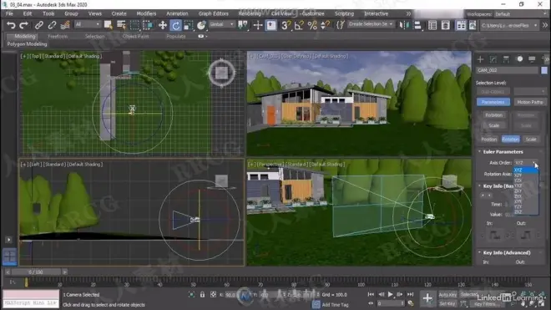Click the Redo arrow in main toolbar
The width and height of the screenshot is (551, 310).
(x=23, y=25)
